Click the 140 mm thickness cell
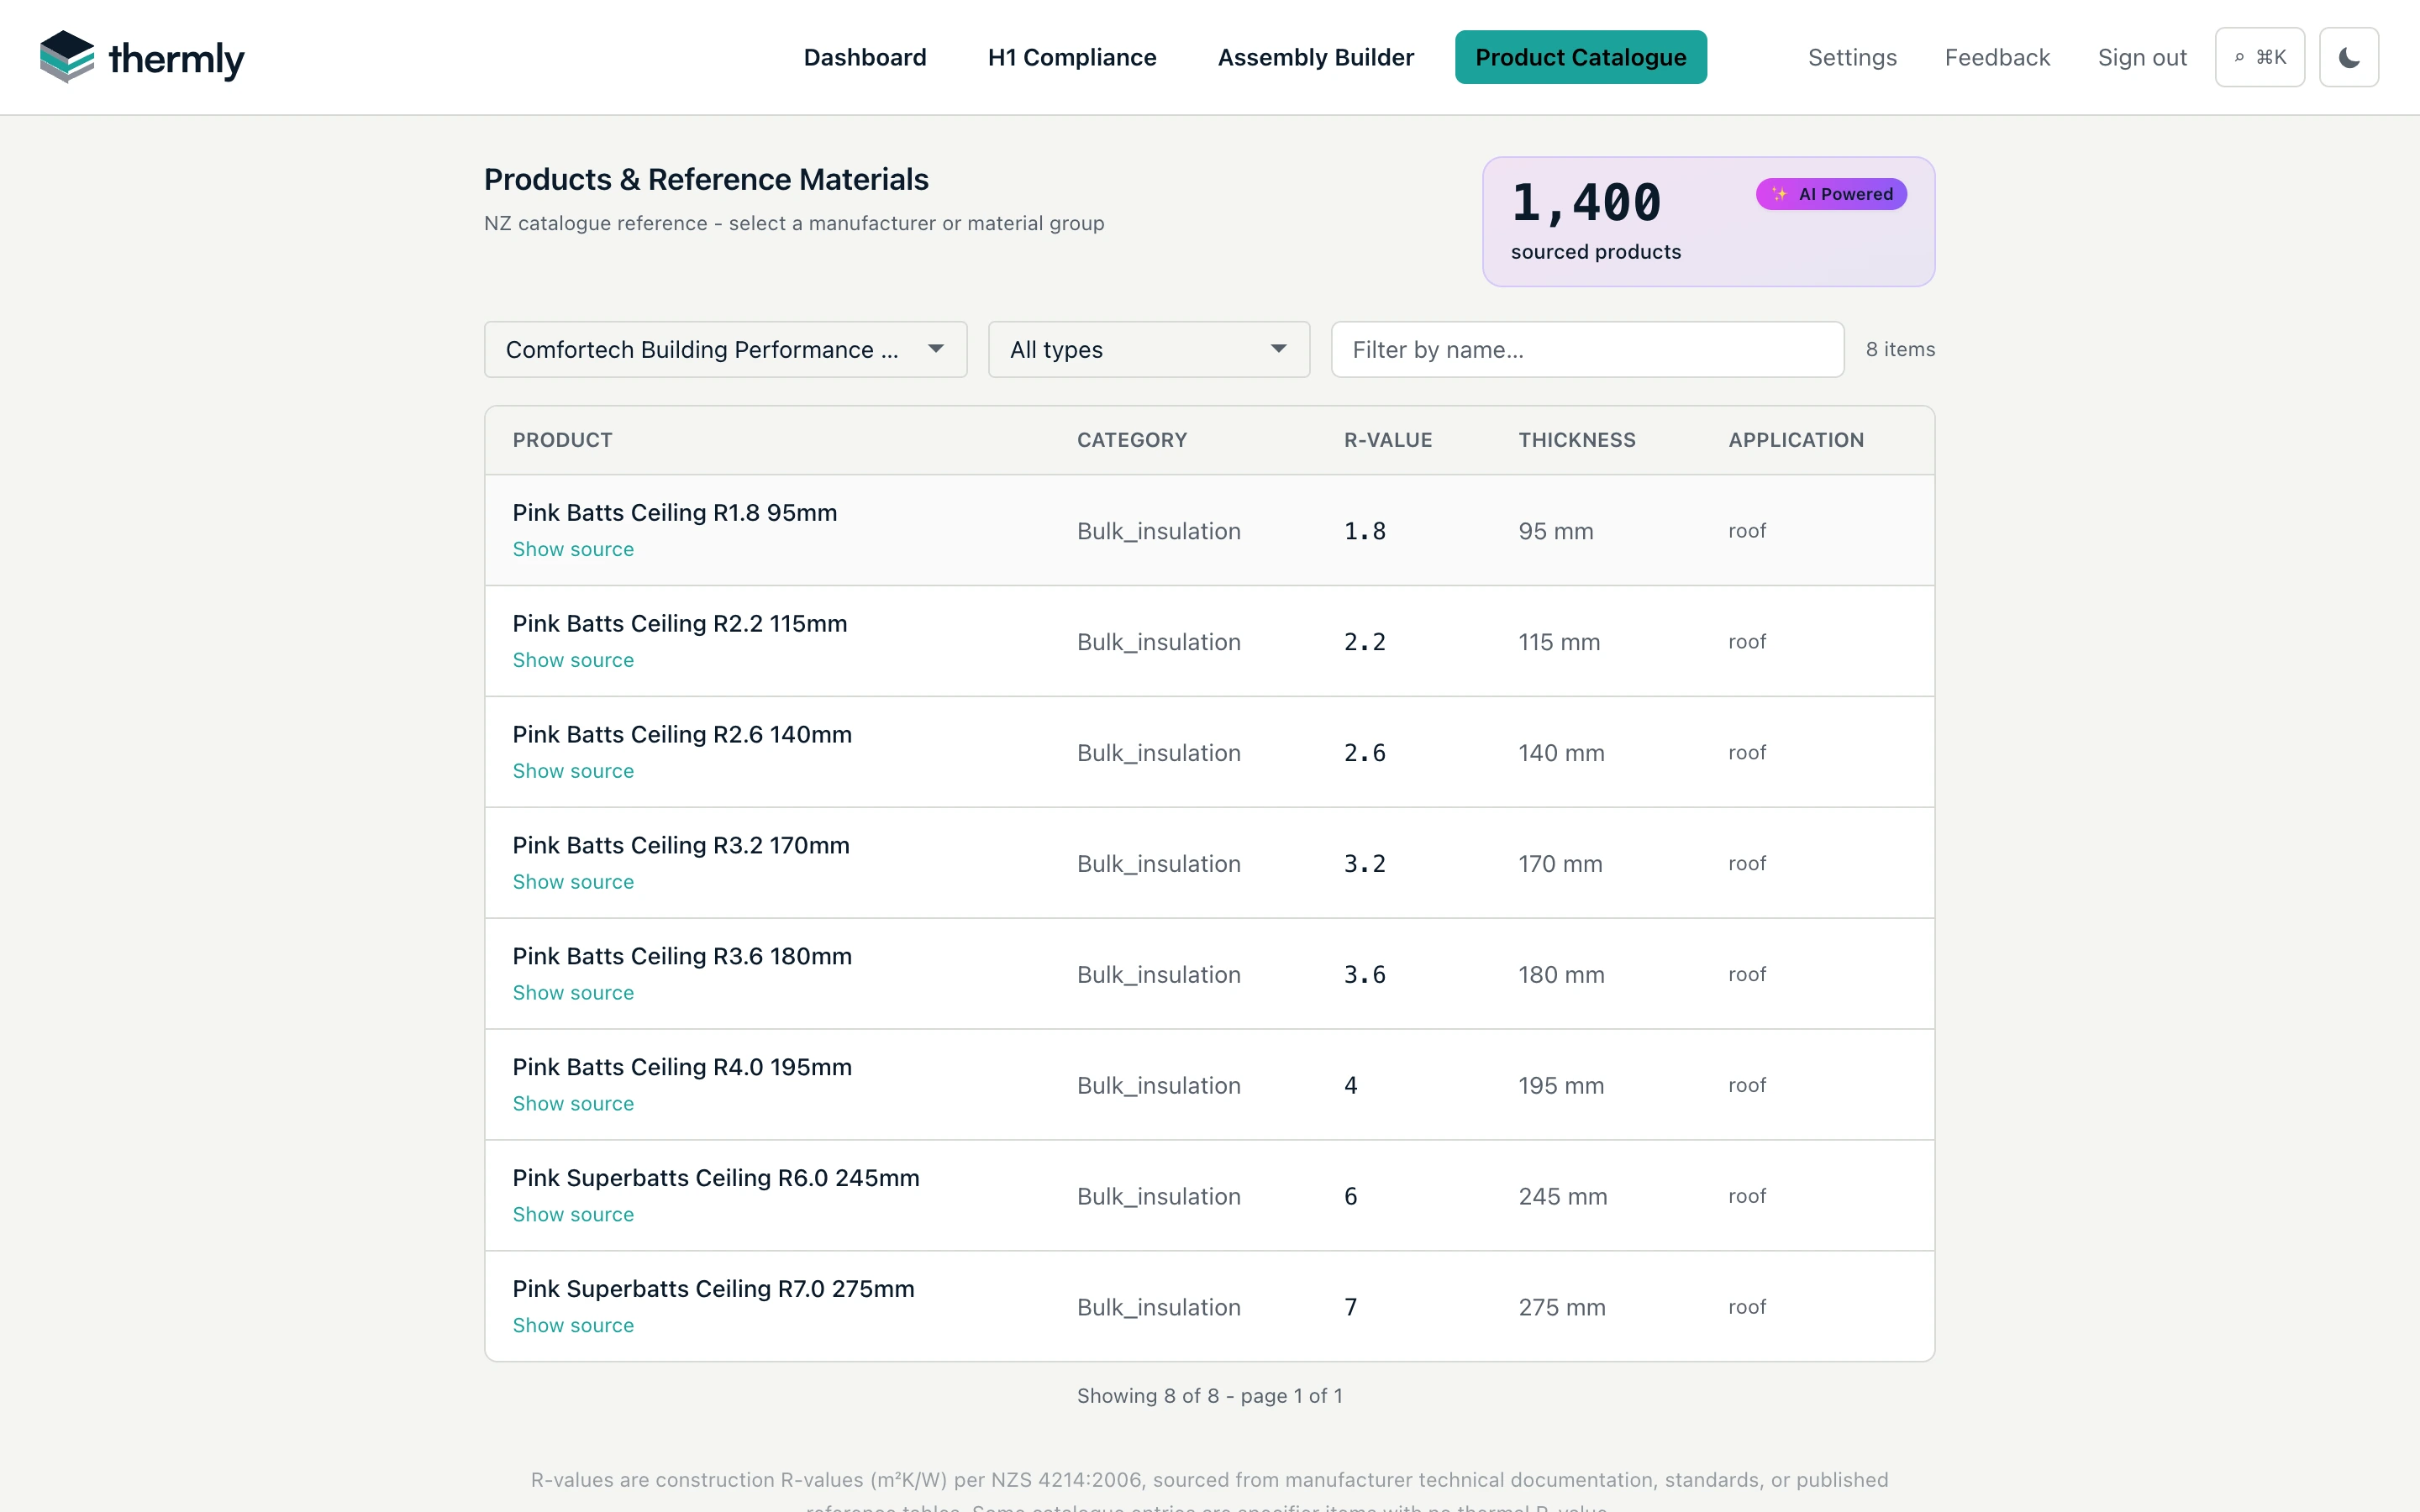 tap(1561, 753)
